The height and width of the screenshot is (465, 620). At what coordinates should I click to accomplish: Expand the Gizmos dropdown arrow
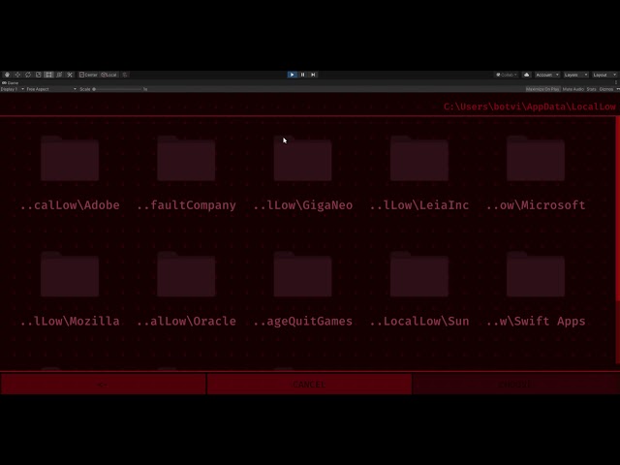tap(617, 89)
